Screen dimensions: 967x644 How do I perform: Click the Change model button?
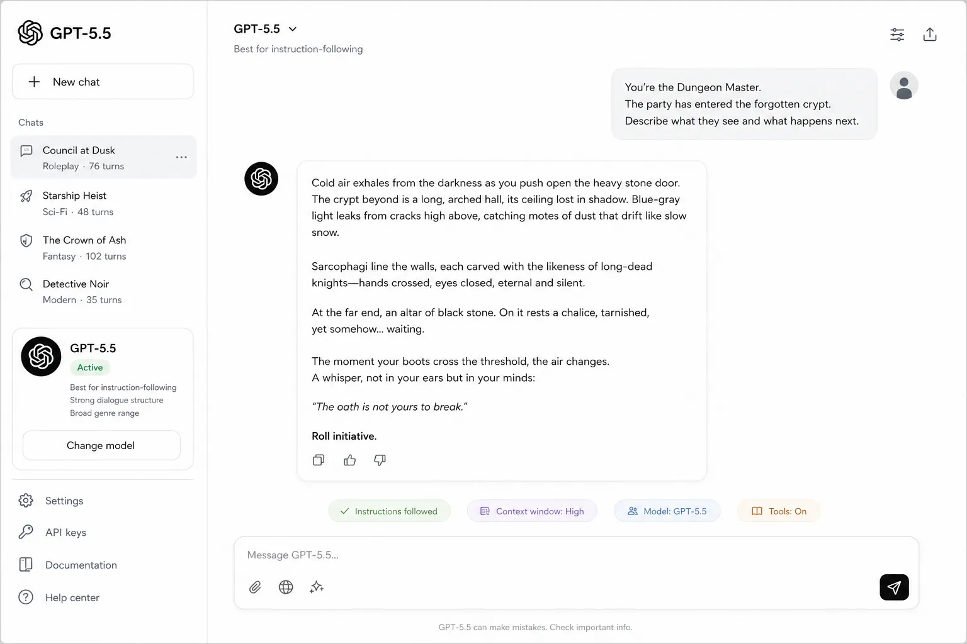tap(101, 445)
